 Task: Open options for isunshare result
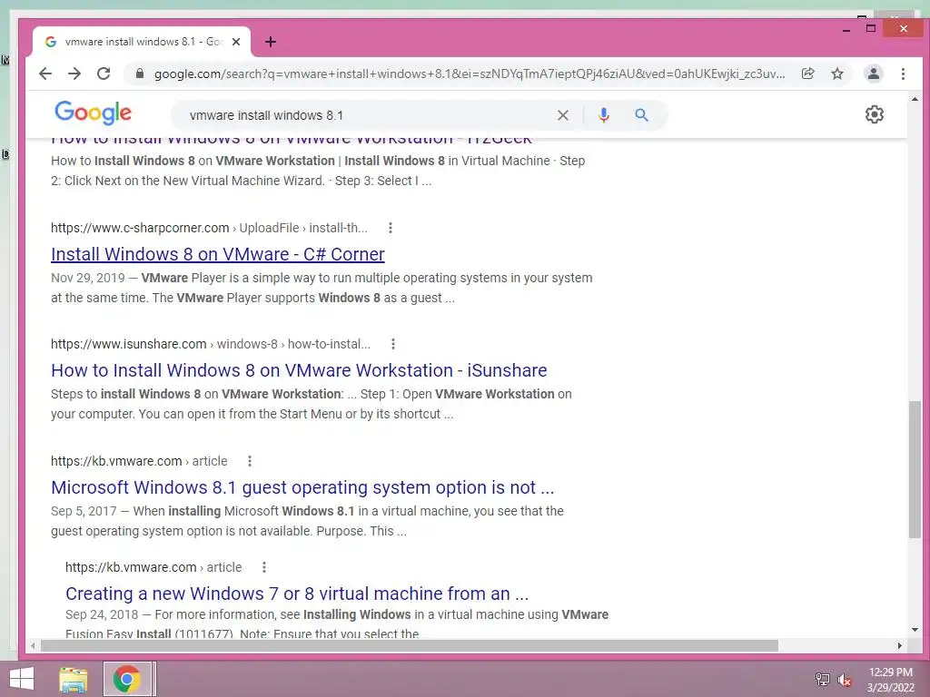[393, 344]
